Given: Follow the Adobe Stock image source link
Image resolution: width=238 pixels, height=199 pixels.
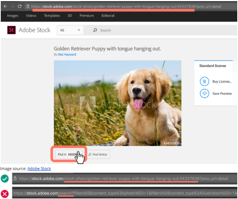Looking at the screenshot, I should 39,169.
